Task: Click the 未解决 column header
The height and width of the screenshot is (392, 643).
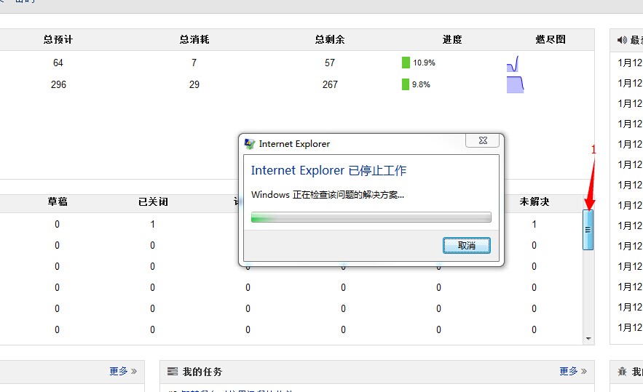Action: point(534,201)
